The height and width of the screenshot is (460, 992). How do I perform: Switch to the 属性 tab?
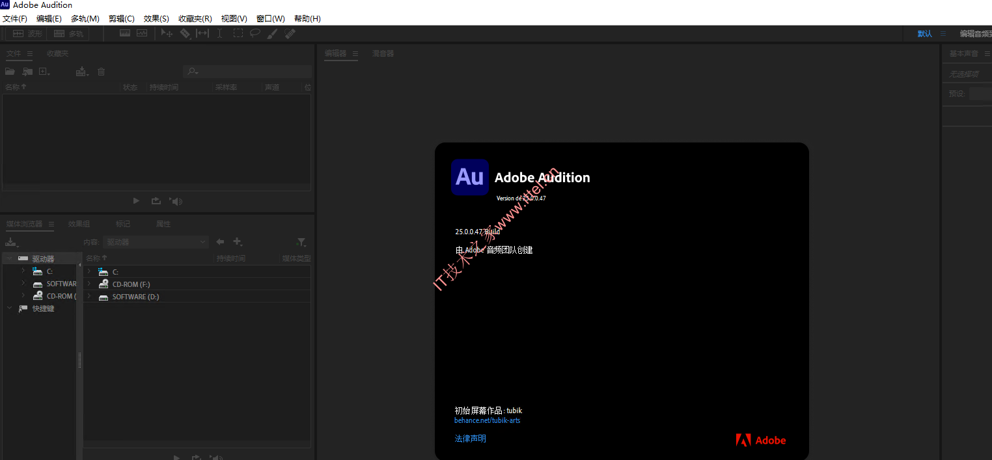[163, 224]
